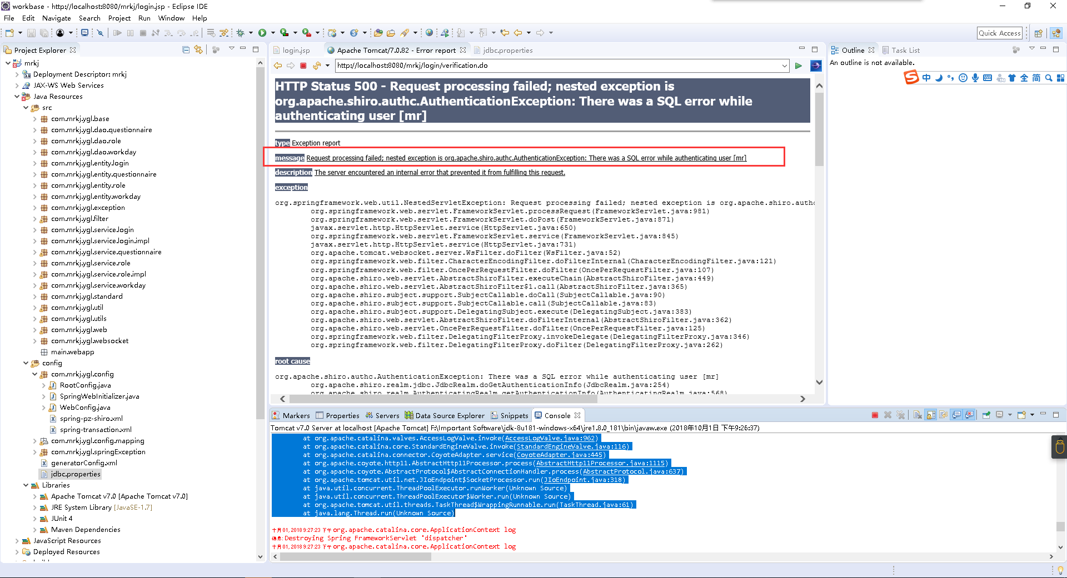1067x578 pixels.
Task: Click the Sogou input method S icon
Action: pos(911,78)
